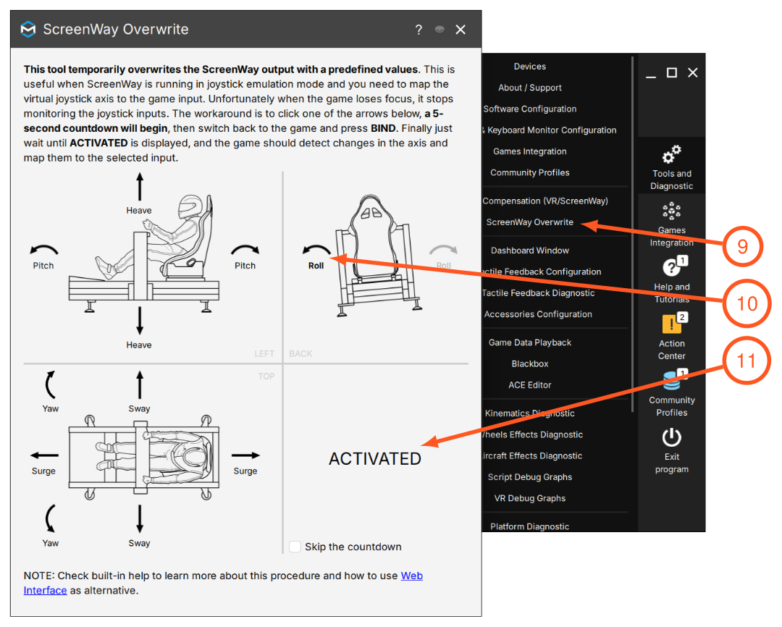Click the upper Yaw rotation arrow
The image size is (782, 627).
coord(50,384)
